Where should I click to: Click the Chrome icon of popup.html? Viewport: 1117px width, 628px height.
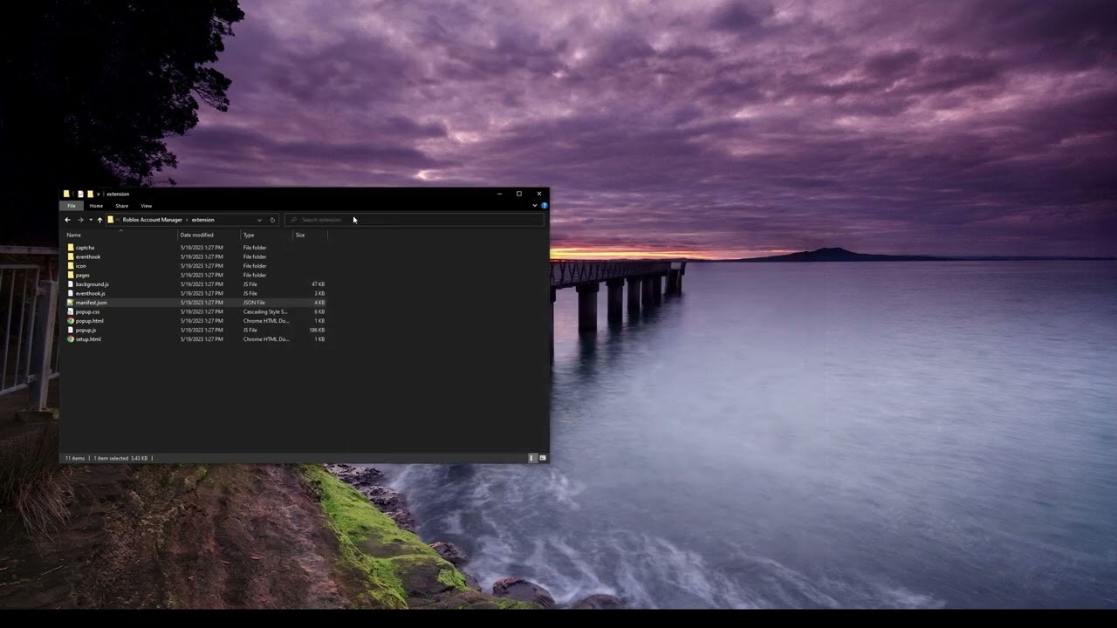[x=71, y=321]
